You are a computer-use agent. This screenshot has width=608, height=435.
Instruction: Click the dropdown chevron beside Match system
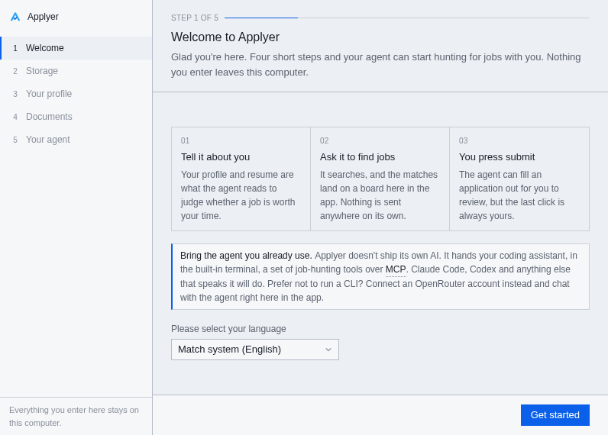(328, 350)
